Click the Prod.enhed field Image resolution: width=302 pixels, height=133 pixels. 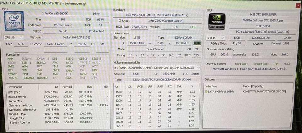(x=97, y=31)
